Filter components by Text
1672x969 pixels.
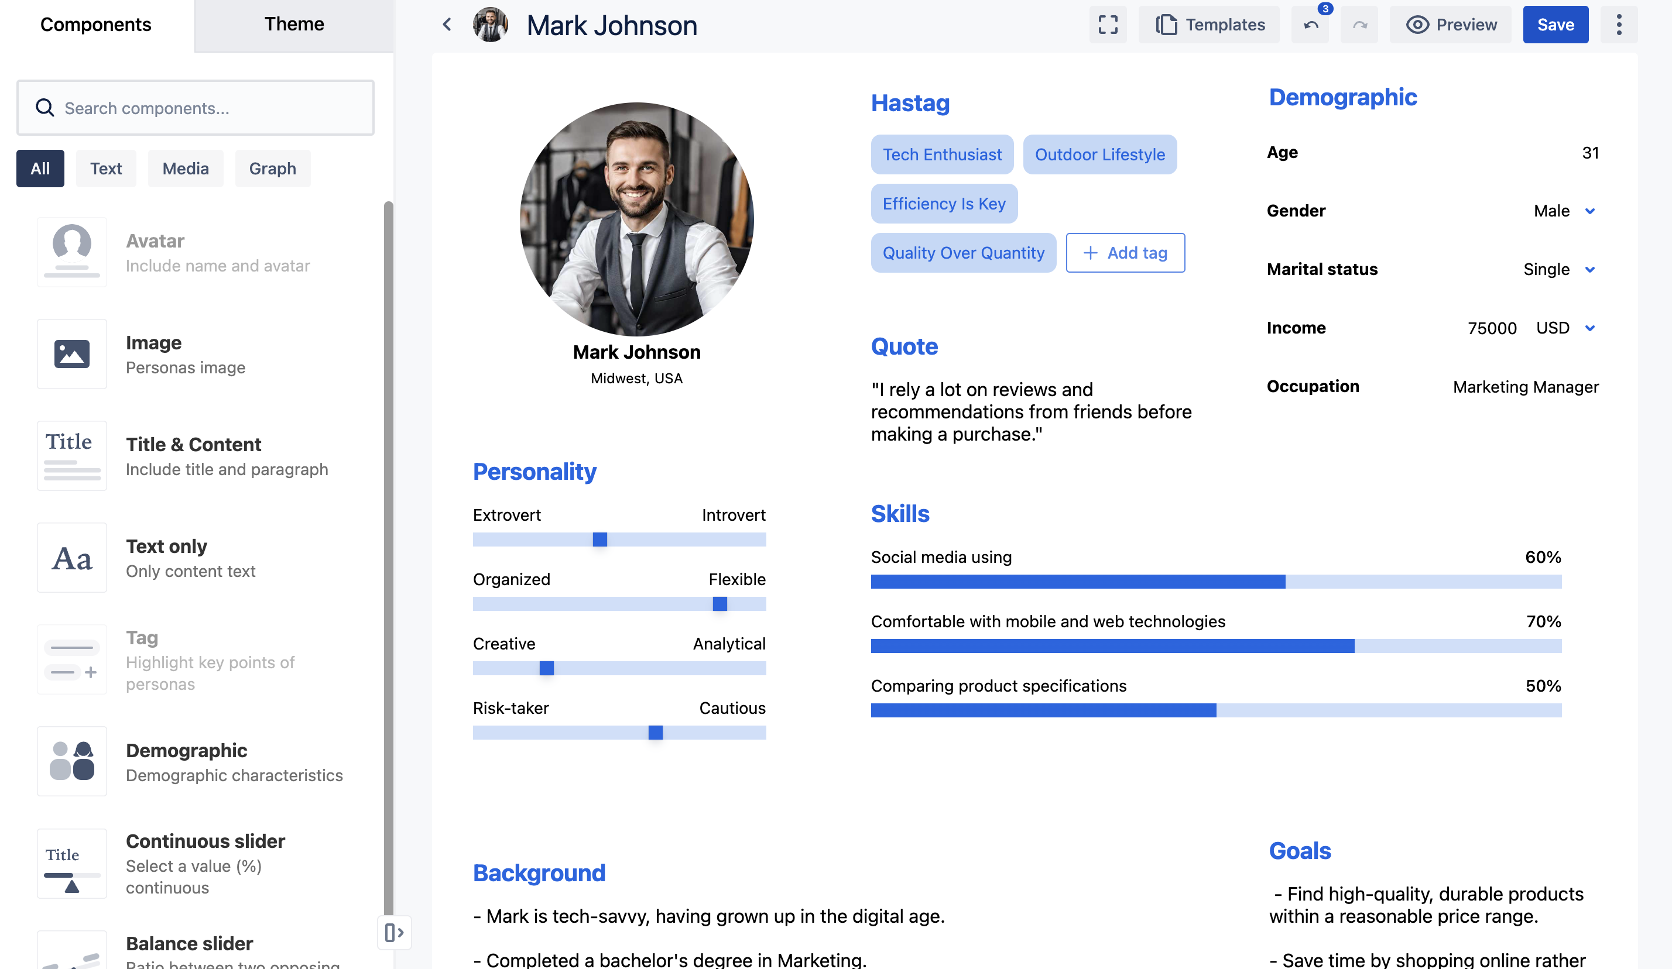pos(105,169)
